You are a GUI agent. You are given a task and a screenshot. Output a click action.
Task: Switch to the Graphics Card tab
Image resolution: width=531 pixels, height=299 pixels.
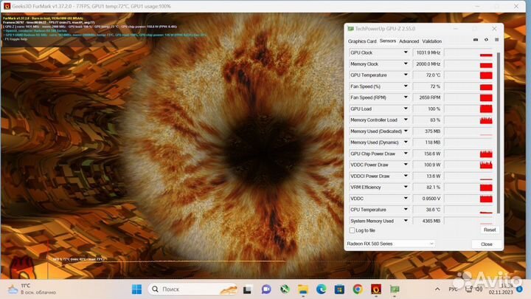362,41
